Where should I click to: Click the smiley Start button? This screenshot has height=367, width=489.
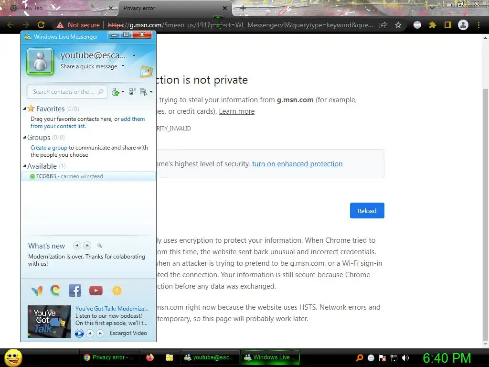tap(13, 357)
